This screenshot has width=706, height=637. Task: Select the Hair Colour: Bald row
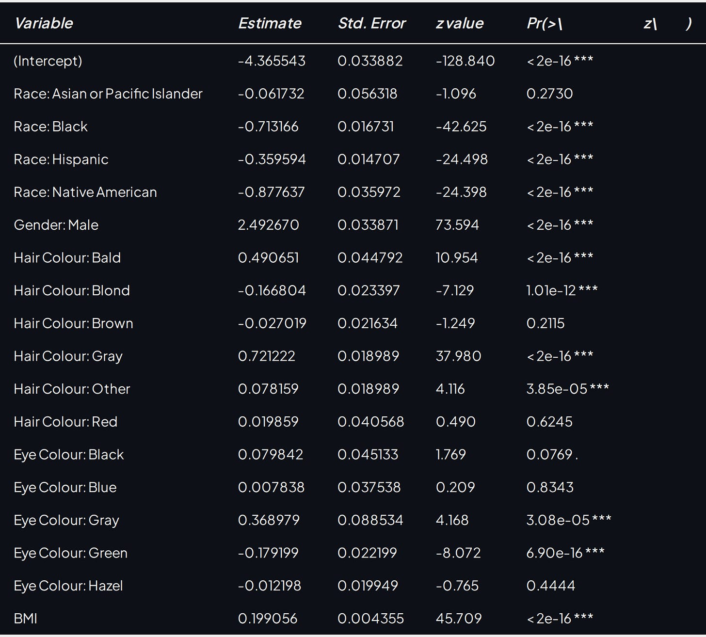coord(353,258)
